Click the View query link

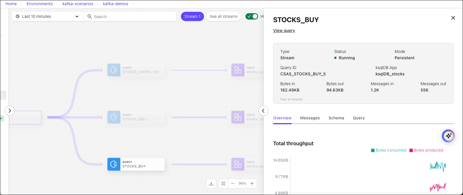(x=284, y=30)
